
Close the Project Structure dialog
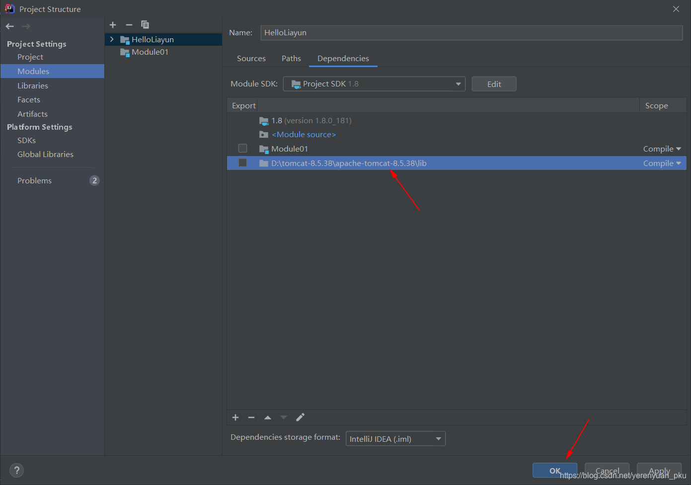[676, 9]
